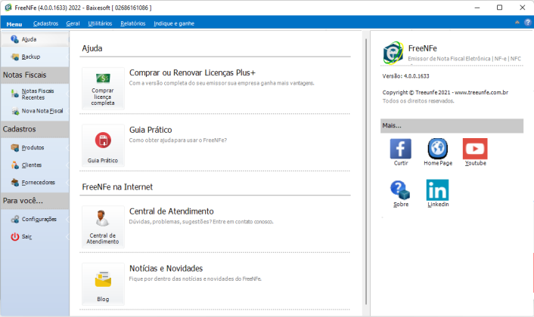This screenshot has width=534, height=317.
Task: Click the Central de Atendimento heading text
Action: (171, 211)
